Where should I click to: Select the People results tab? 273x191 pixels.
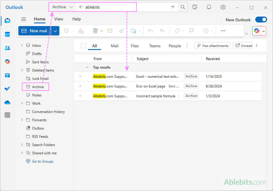pos(175,46)
